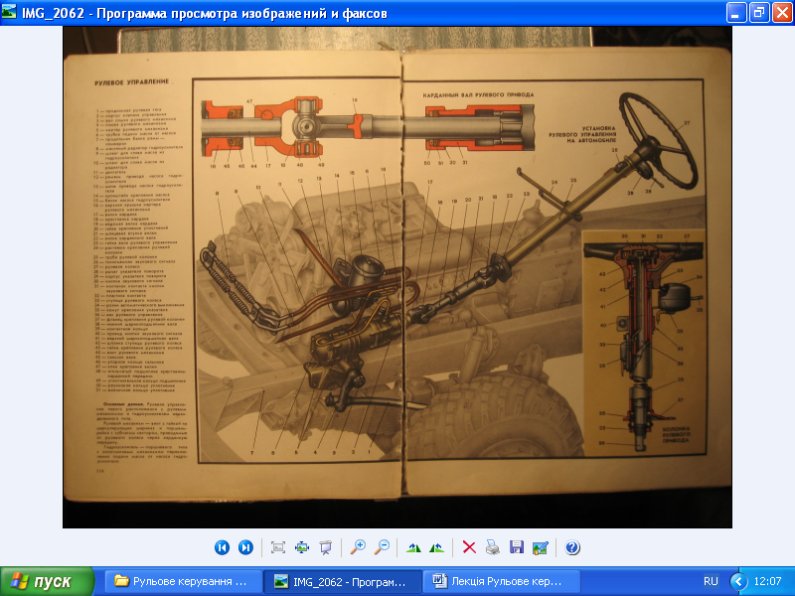Viewport: 795px width, 596px height.
Task: Show image at actual size
Action: [302, 547]
